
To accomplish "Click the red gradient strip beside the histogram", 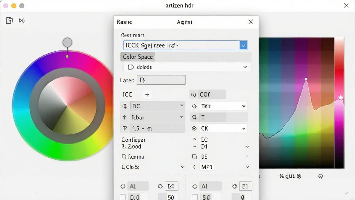I will click(x=339, y=103).
